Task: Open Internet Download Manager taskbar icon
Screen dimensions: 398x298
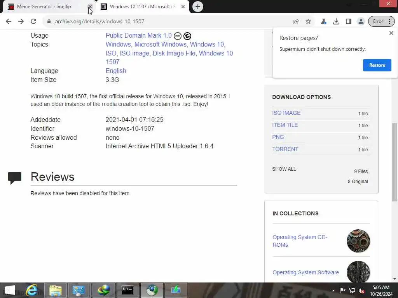Action: 103,290
